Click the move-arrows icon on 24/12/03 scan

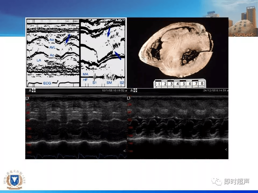point(135,90)
